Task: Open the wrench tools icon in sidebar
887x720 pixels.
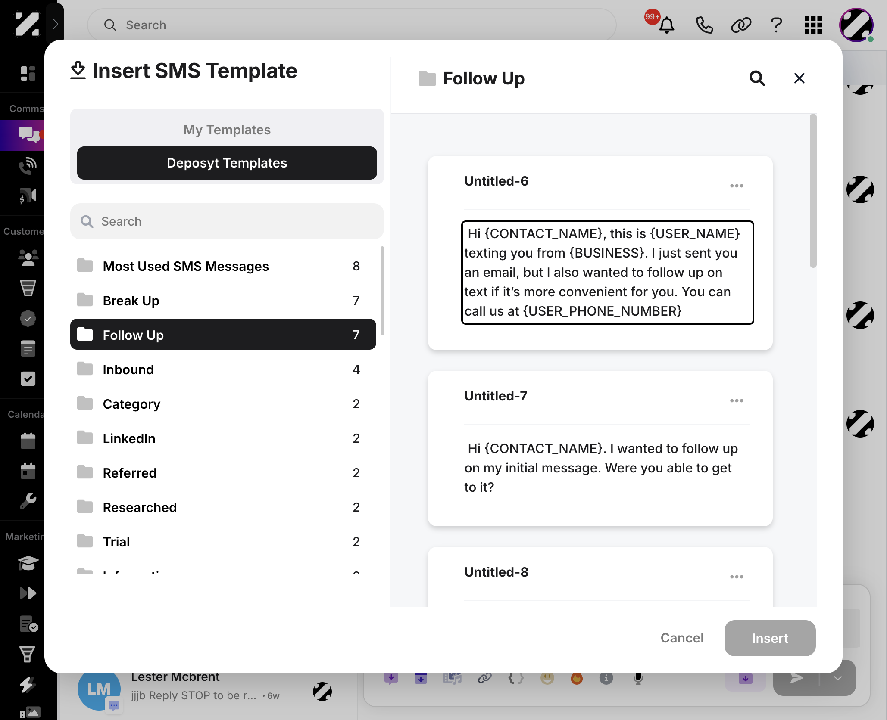Action: pos(28,501)
